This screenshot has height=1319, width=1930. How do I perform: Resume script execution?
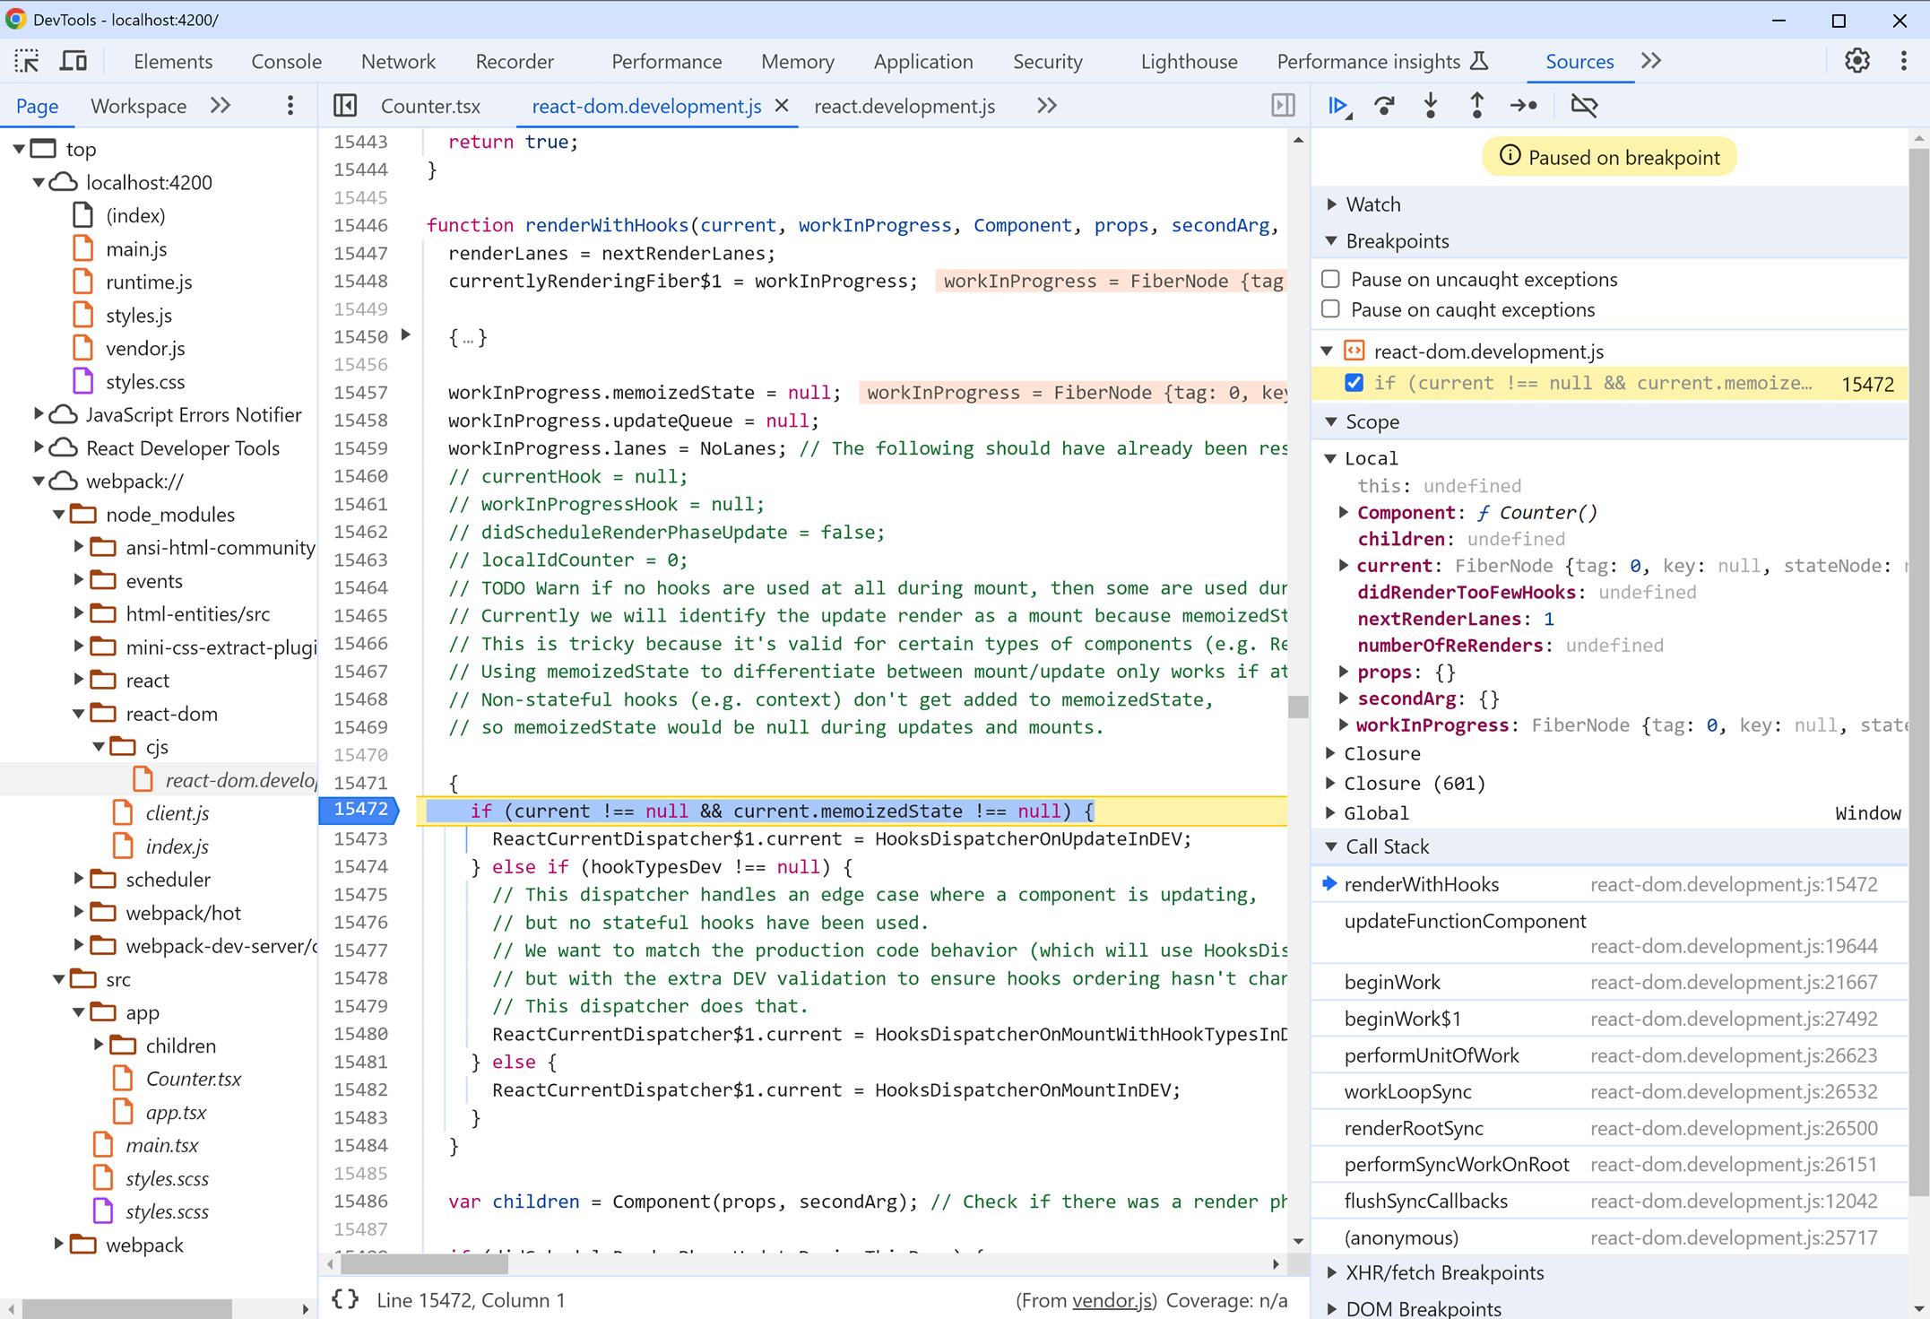point(1339,106)
